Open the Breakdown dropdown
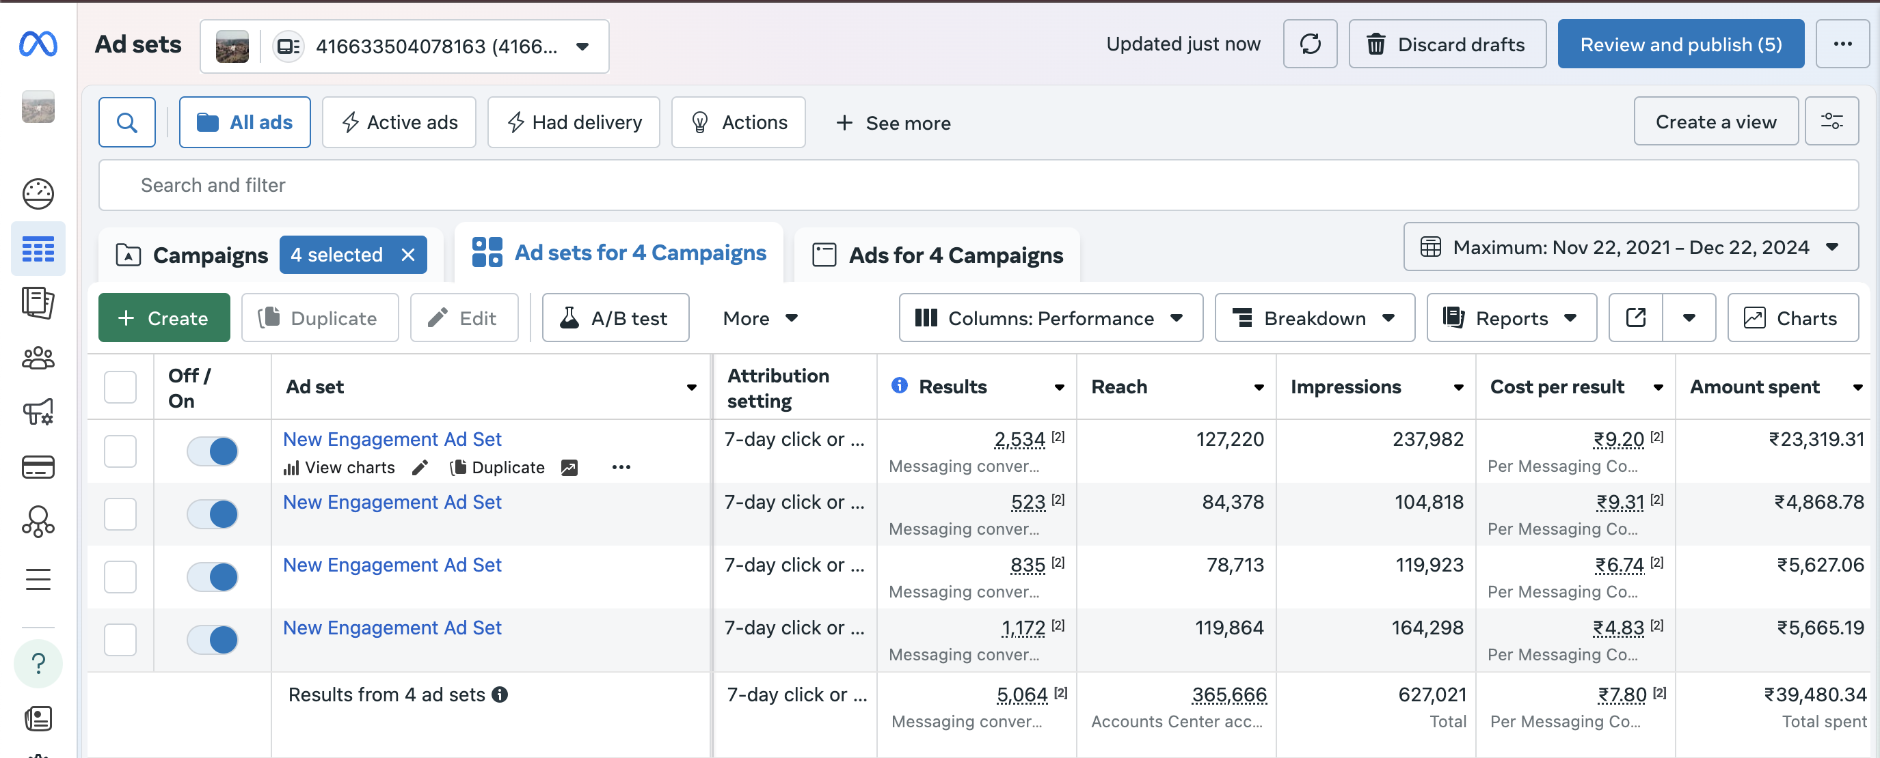The height and width of the screenshot is (758, 1880). 1314,318
